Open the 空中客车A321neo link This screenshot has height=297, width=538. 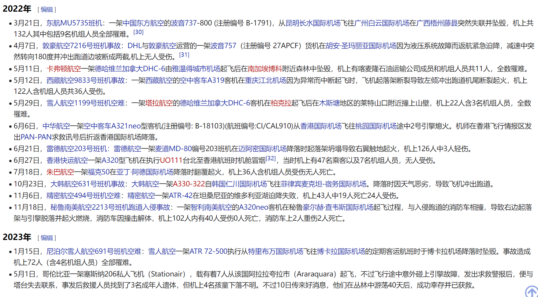click(112, 126)
